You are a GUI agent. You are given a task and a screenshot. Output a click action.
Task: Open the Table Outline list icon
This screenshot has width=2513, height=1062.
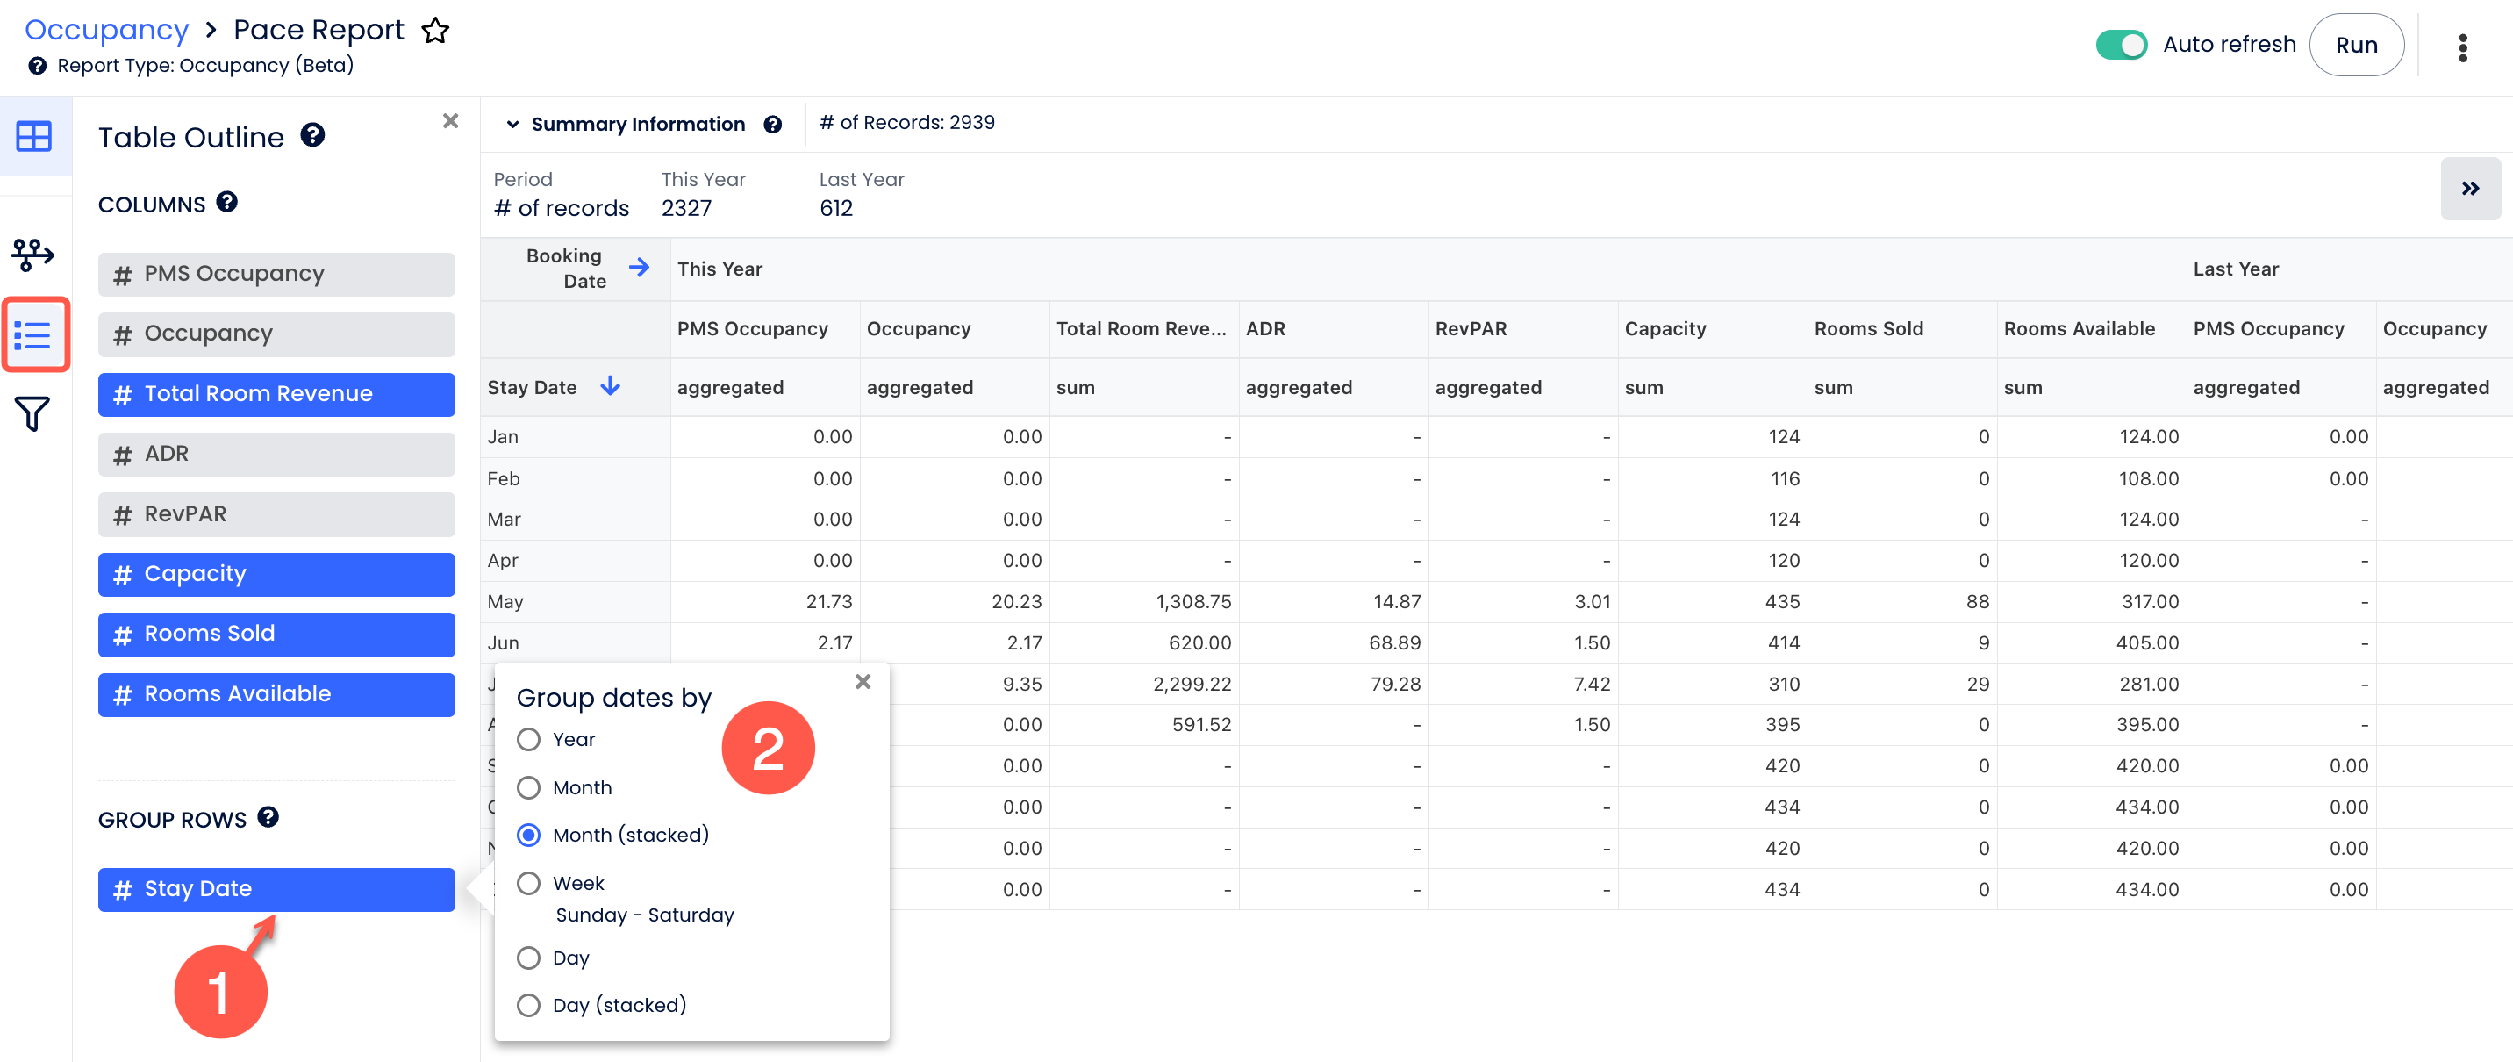[34, 336]
